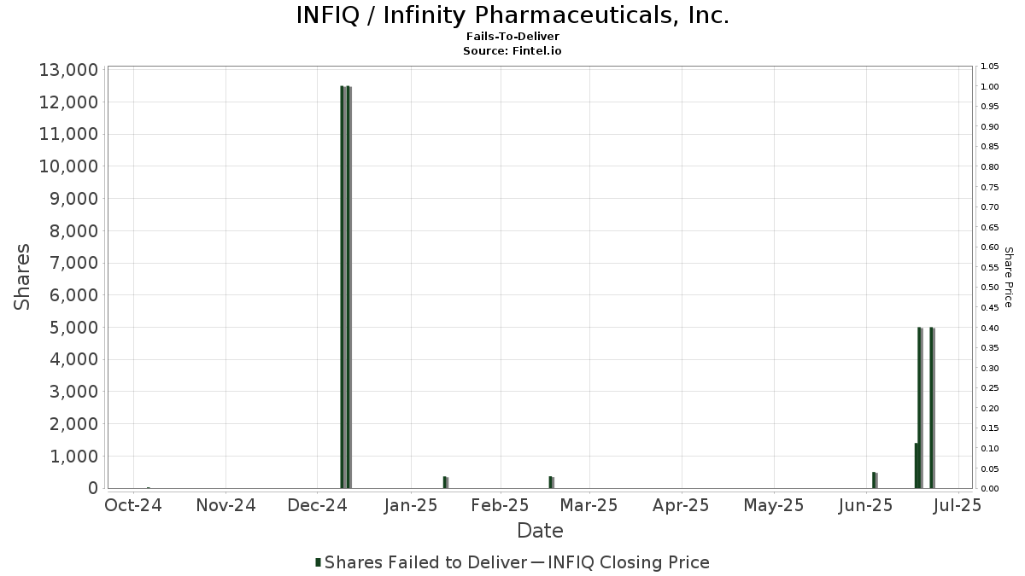Click the Dec-24 date axis label
The width and height of the screenshot is (1025, 576).
(x=317, y=505)
